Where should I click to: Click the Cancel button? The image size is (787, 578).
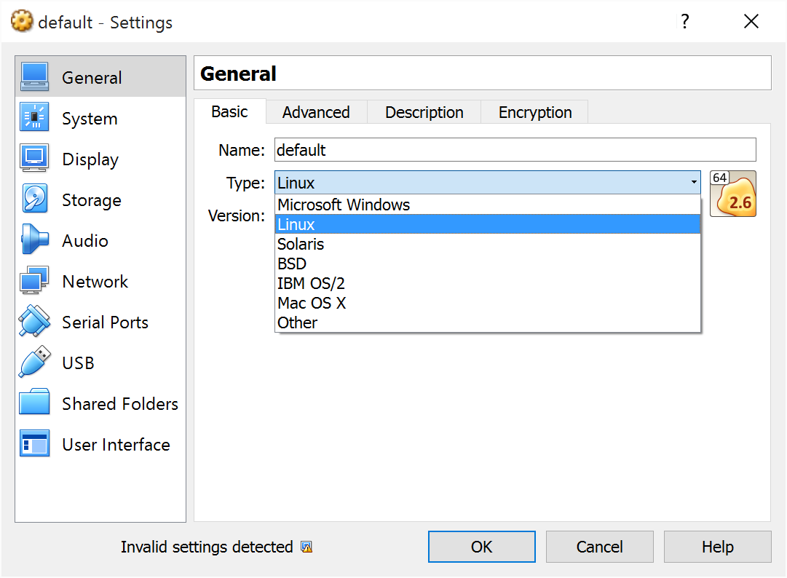599,547
